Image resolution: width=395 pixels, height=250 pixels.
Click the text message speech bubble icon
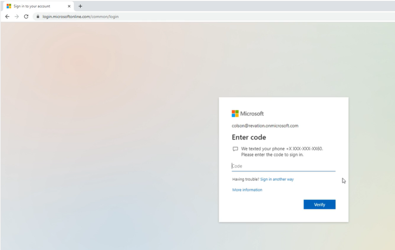[235, 149]
